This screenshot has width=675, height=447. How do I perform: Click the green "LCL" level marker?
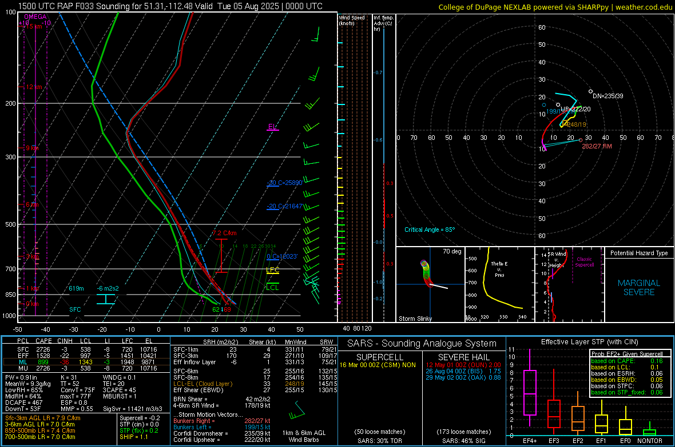(272, 287)
